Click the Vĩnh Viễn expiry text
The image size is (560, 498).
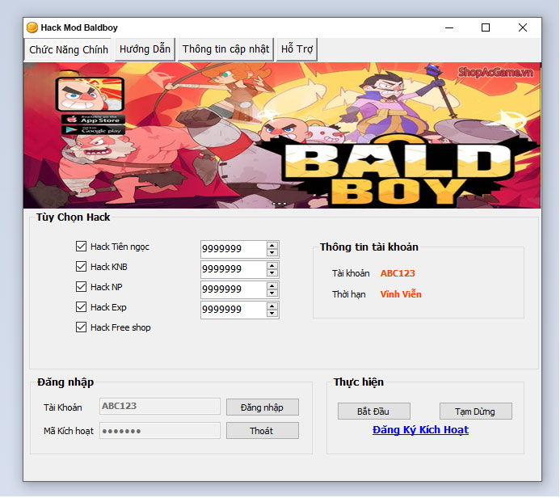(x=401, y=294)
